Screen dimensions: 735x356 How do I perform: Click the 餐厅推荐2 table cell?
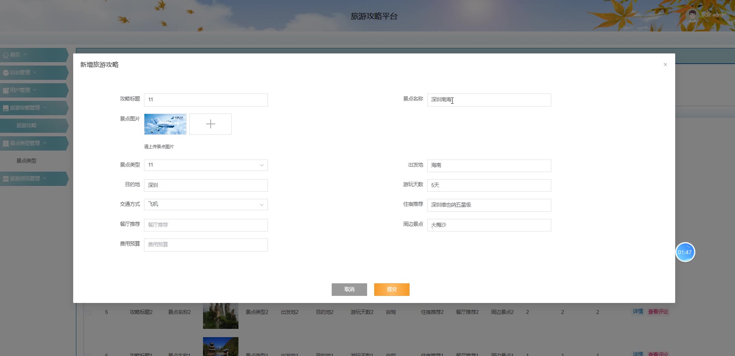point(467,312)
